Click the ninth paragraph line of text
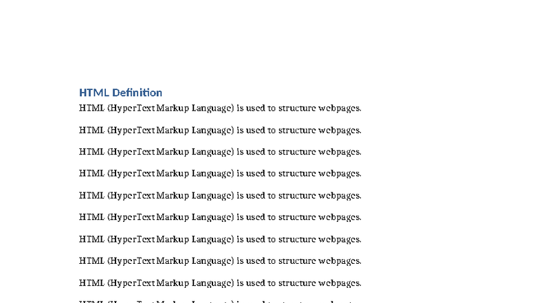Viewport: 539px width, 303px height. tap(220, 283)
